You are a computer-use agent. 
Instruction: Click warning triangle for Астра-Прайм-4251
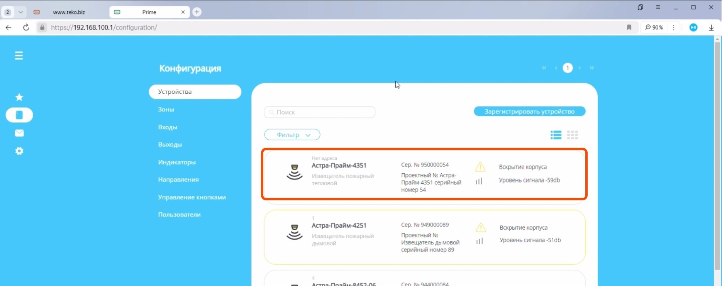[481, 227]
